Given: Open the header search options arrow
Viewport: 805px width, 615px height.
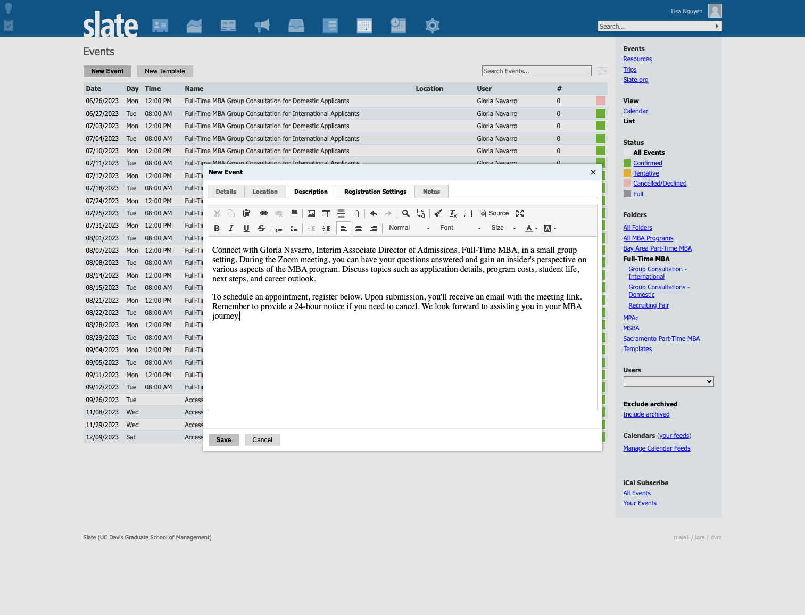Looking at the screenshot, I should pyautogui.click(x=717, y=26).
